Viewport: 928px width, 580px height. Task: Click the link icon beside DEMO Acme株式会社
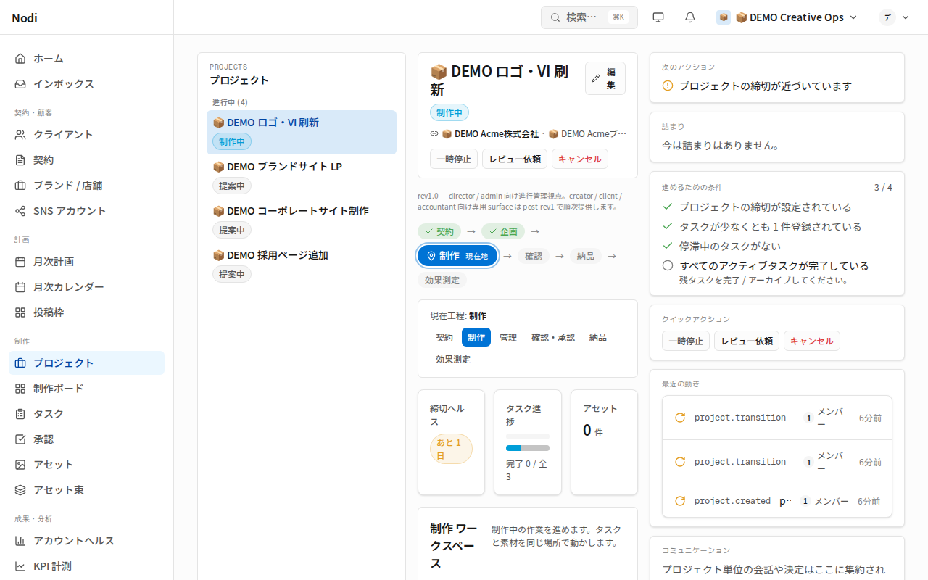pos(434,133)
